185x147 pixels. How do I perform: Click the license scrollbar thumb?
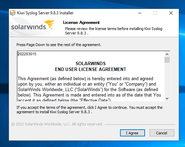tap(167, 60)
